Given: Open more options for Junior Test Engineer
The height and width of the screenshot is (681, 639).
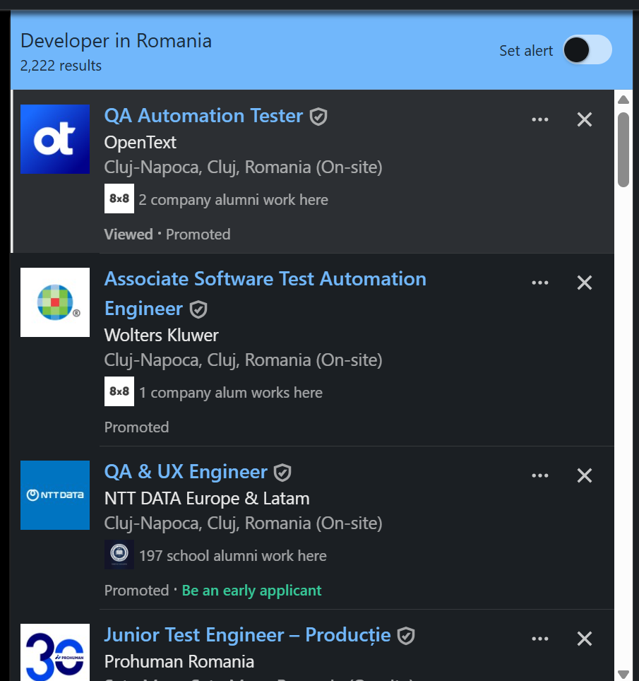Looking at the screenshot, I should coord(540,639).
